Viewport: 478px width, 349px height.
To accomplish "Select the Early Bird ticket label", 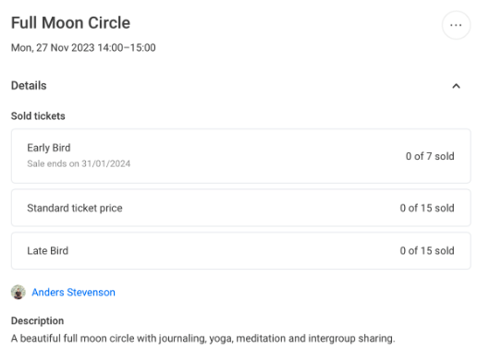I will click(49, 148).
